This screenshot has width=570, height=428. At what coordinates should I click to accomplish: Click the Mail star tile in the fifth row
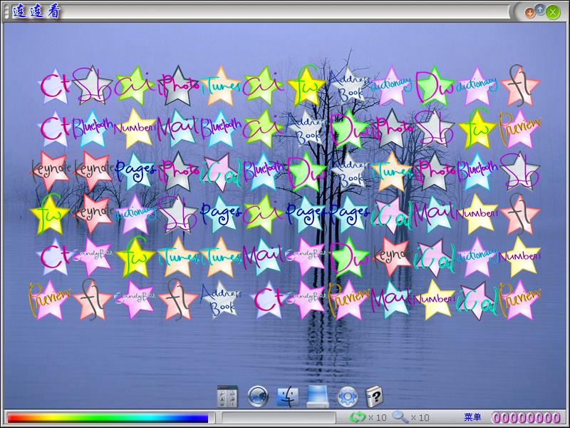pos(264,257)
